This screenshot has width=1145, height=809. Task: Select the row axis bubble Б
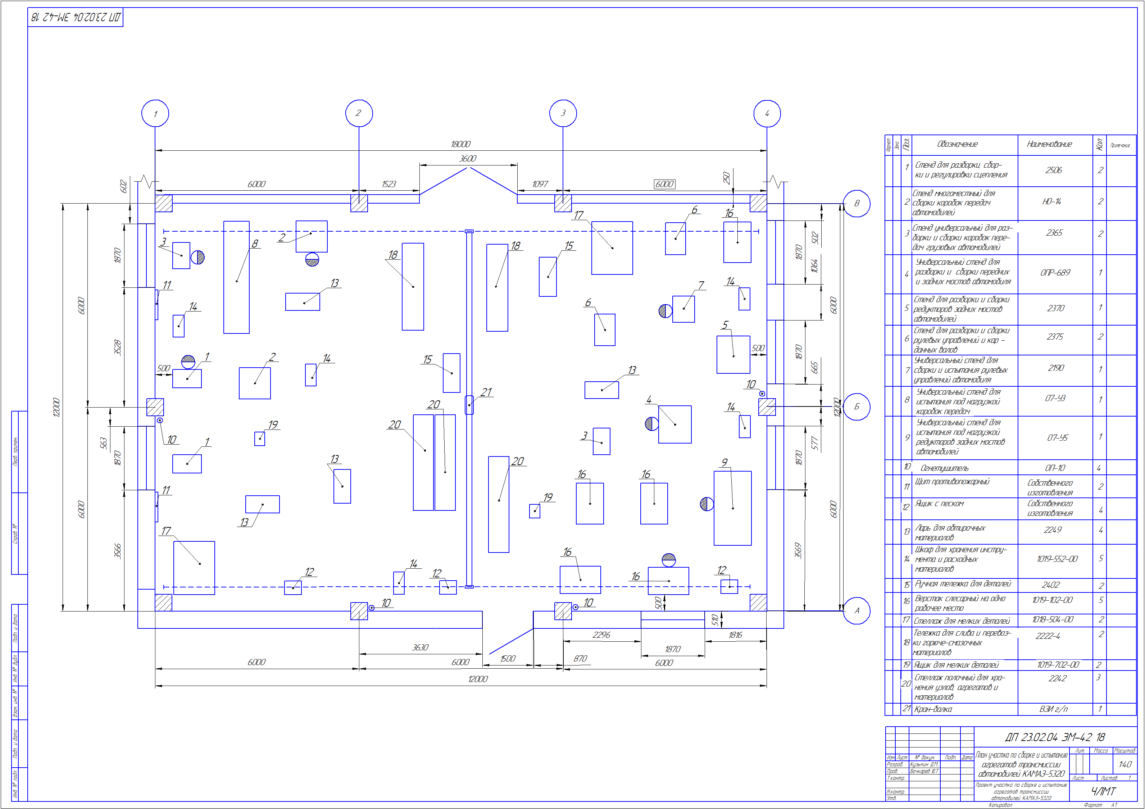pos(856,406)
